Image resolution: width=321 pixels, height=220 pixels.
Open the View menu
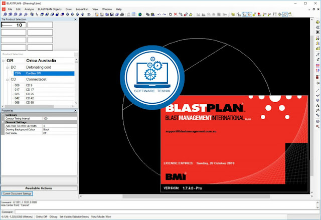point(95,9)
